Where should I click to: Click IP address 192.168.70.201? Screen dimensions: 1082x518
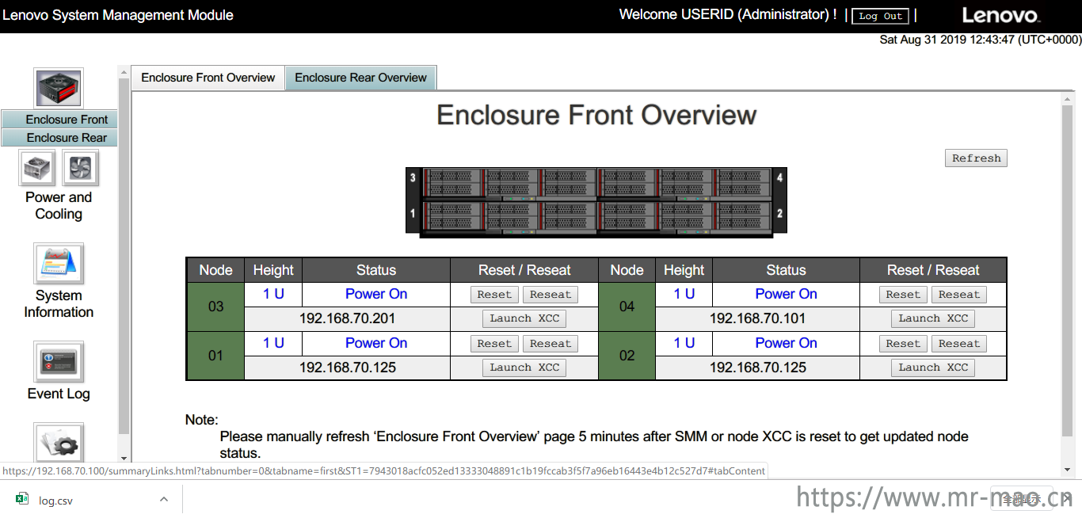point(348,318)
